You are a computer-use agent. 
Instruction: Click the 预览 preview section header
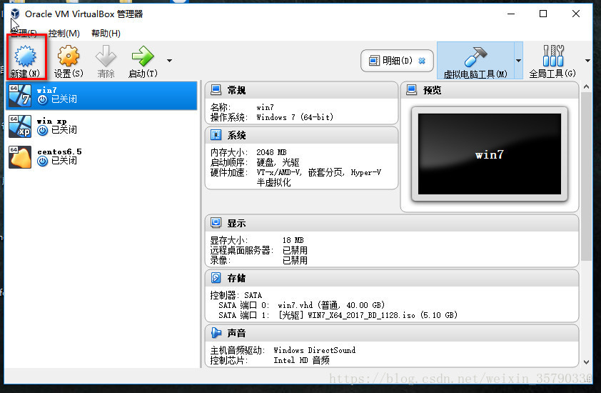(x=490, y=90)
